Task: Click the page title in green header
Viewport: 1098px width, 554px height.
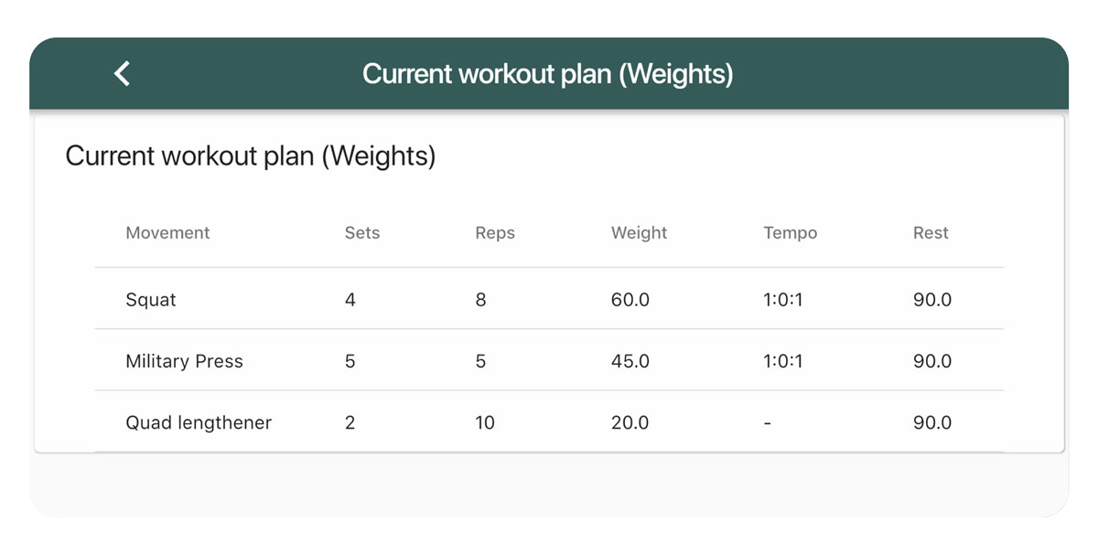Action: (x=547, y=74)
